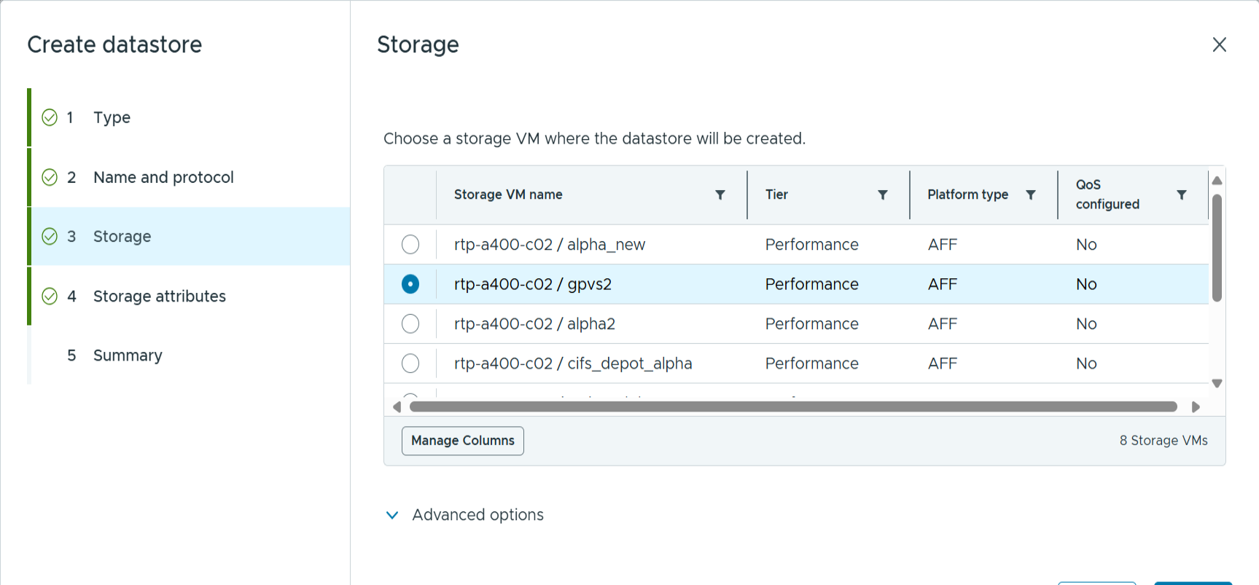The width and height of the screenshot is (1259, 585).
Task: Click table scroll down arrow
Action: (1217, 383)
